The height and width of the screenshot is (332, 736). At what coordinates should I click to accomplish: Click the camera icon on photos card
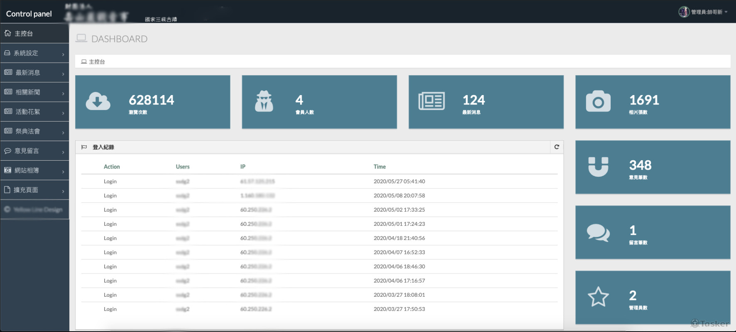click(x=598, y=101)
